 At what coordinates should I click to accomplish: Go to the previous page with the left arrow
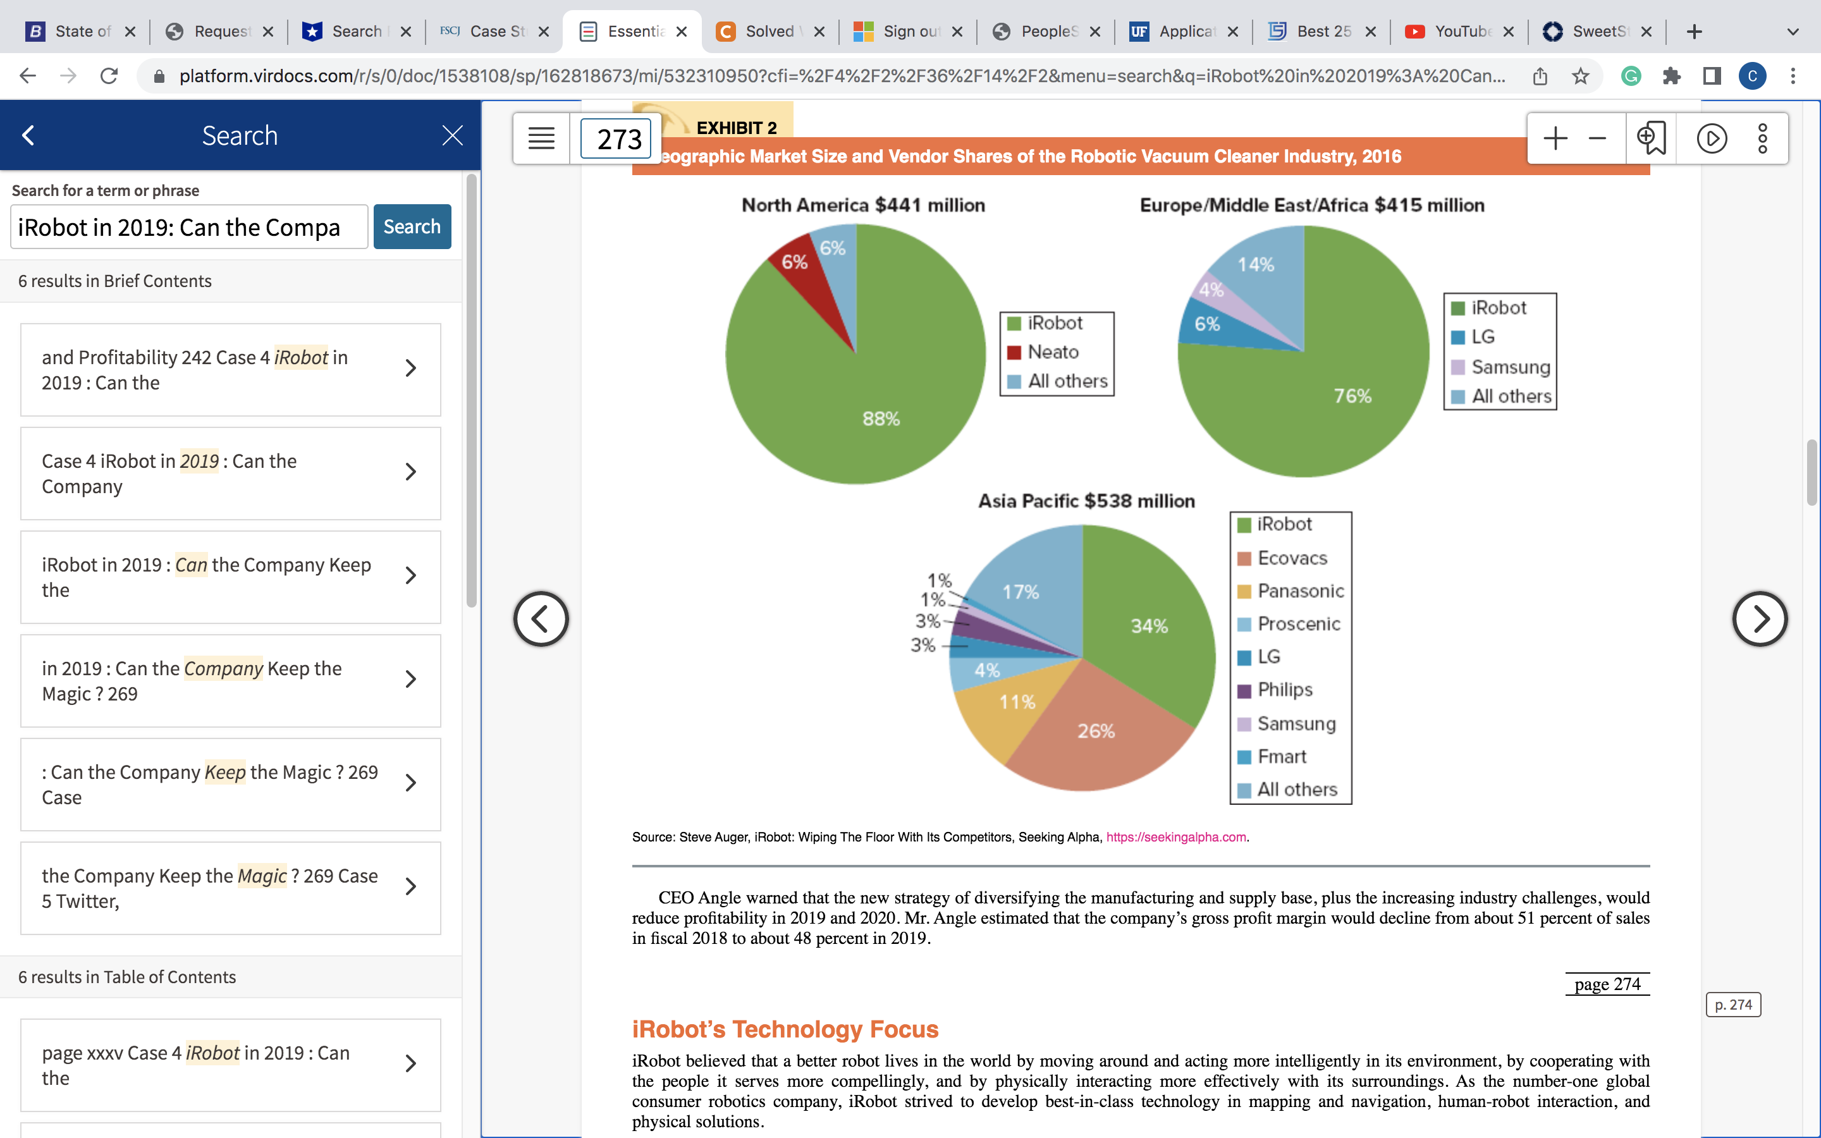[x=541, y=619]
